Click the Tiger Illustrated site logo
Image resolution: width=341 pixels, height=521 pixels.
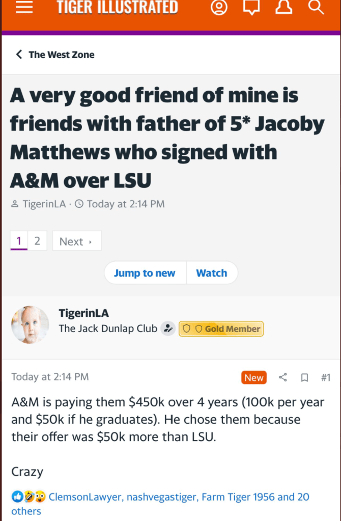click(118, 8)
